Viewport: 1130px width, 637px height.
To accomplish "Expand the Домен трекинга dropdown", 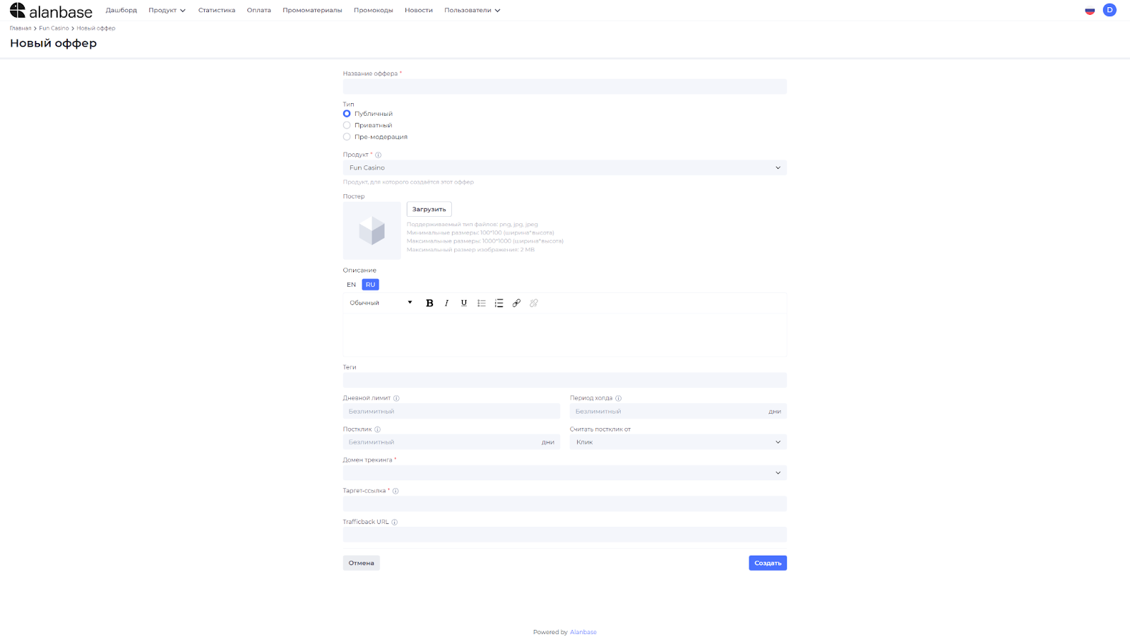I will coord(564,473).
